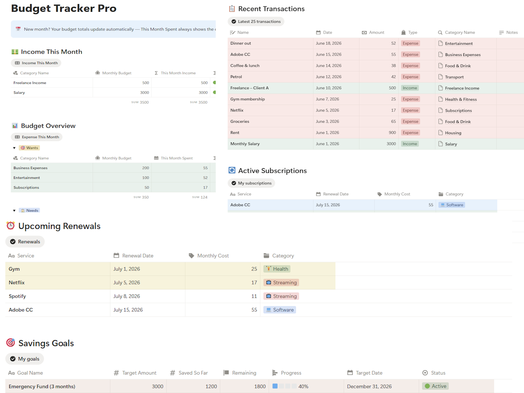The width and height of the screenshot is (524, 393).
Task: Open Remaining column header in Savings Goals
Action: coord(239,373)
